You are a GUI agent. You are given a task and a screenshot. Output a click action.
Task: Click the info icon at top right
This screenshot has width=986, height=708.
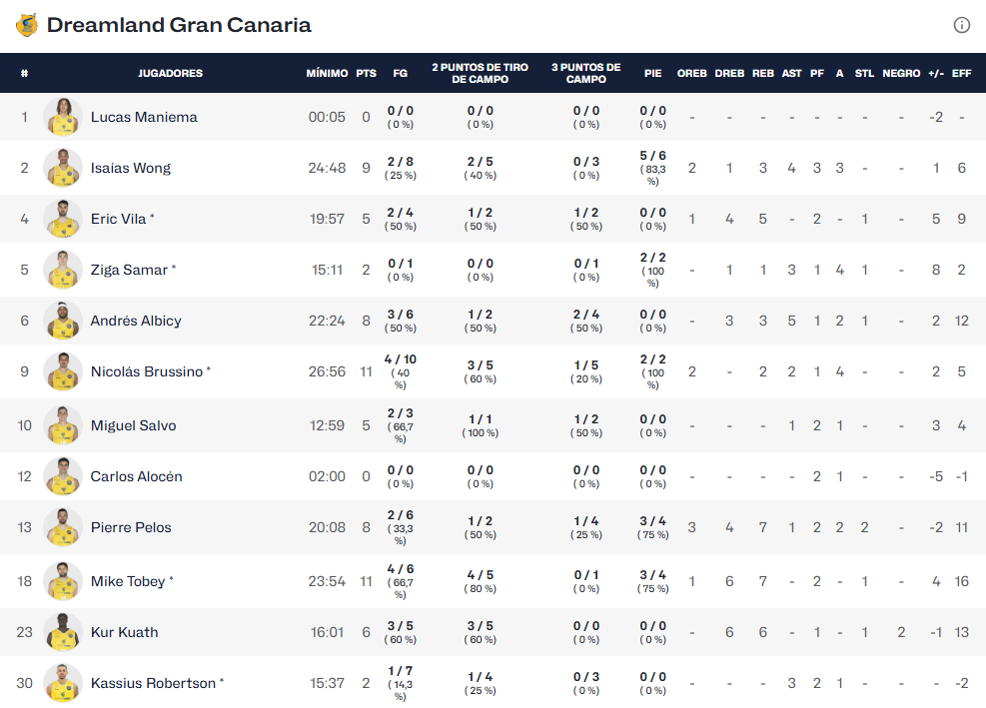(962, 25)
